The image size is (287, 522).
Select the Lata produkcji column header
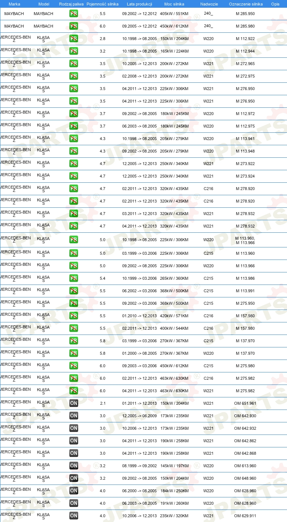139,4
